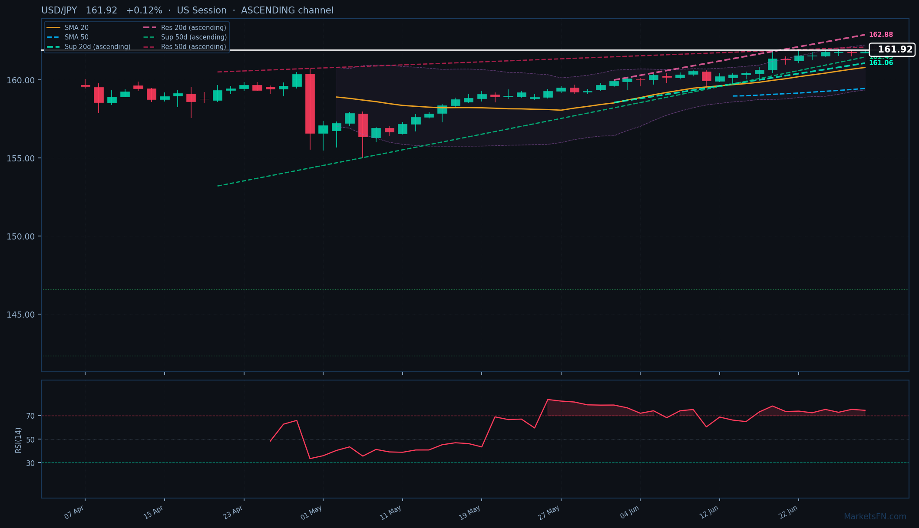Click the 12 Jun date label
The height and width of the screenshot is (528, 919).
coord(709,512)
